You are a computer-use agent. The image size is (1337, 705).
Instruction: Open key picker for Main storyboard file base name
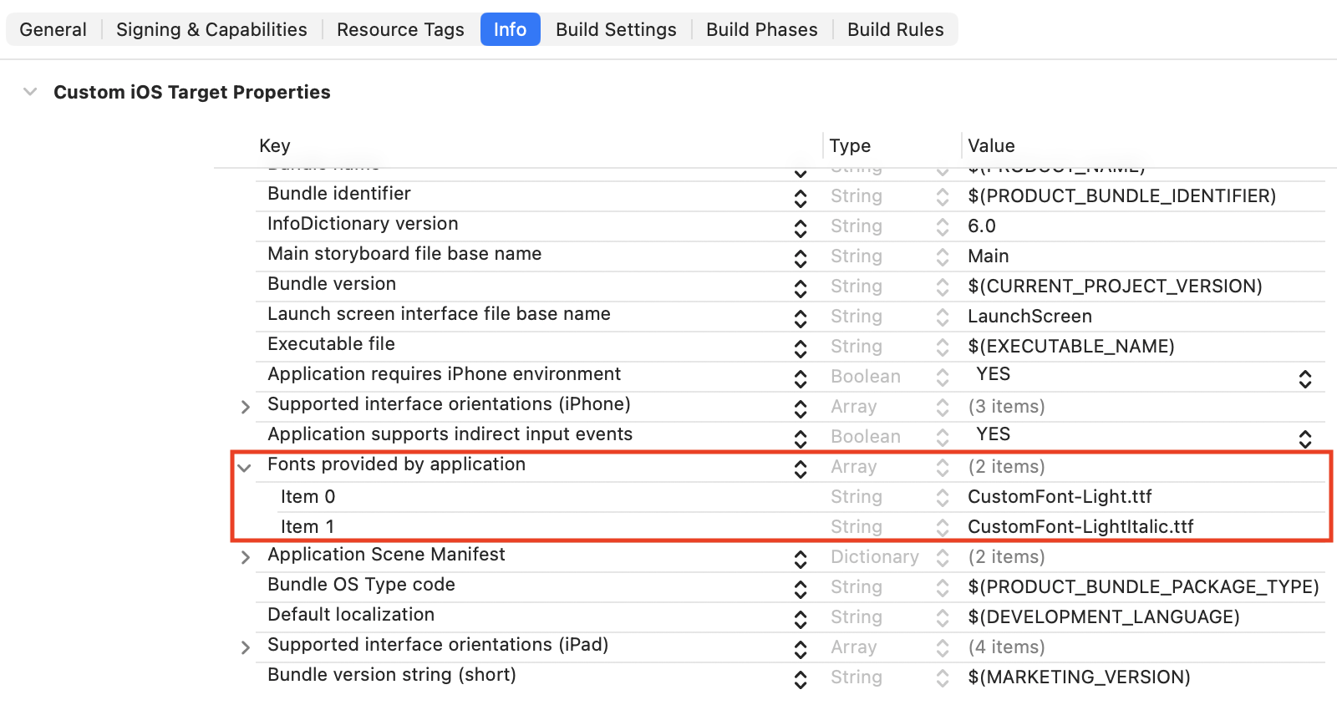coord(801,258)
